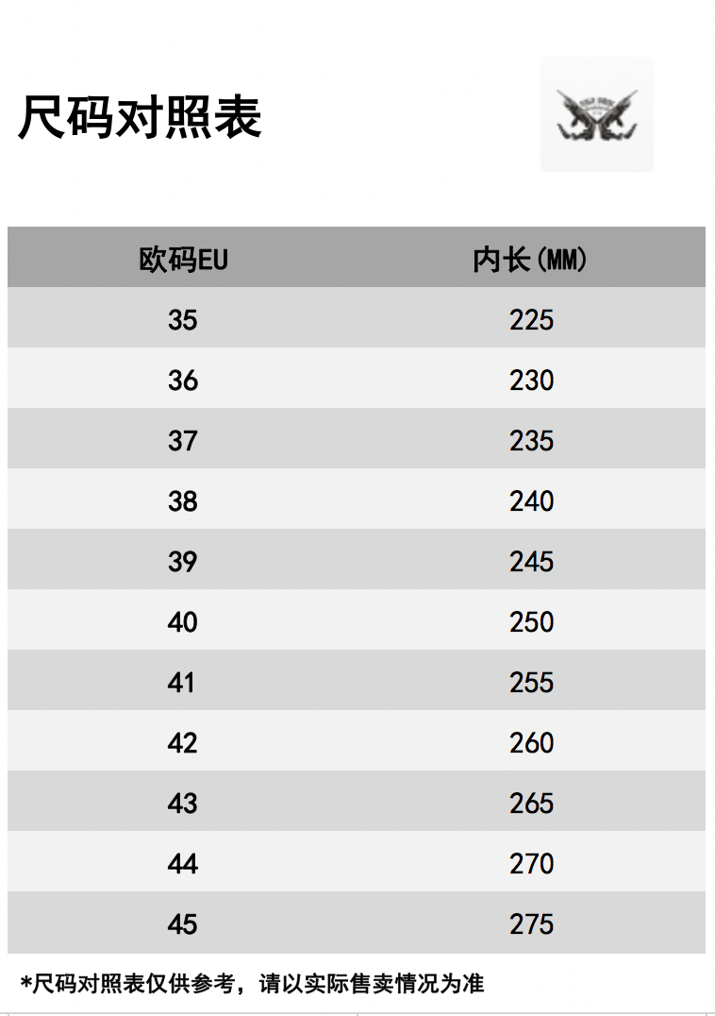Click the brand logo thumbnail
Image resolution: width=715 pixels, height=1016 pixels.
[596, 114]
